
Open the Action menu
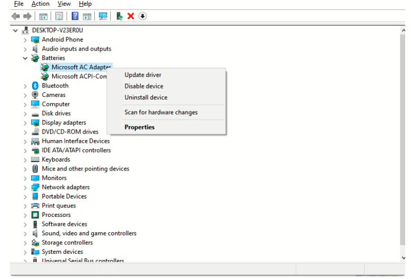tap(41, 4)
